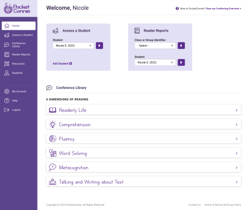Click the Comprehension lightbulb icon
Screen dimensions: 250x210
[53, 124]
